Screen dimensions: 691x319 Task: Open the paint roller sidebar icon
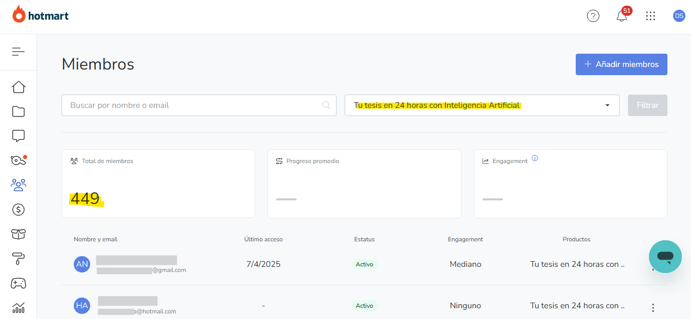(18, 259)
